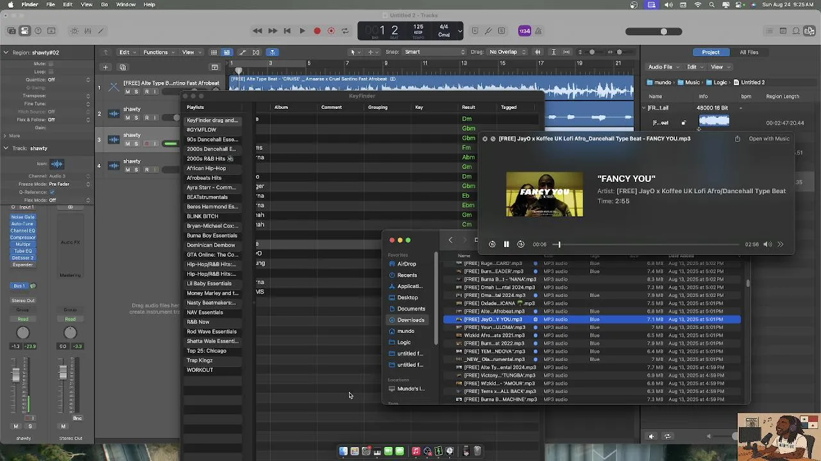This screenshot has height=461, width=821.
Task: Toggle Flex show/hide button in tracks toolbar
Action: click(256, 52)
